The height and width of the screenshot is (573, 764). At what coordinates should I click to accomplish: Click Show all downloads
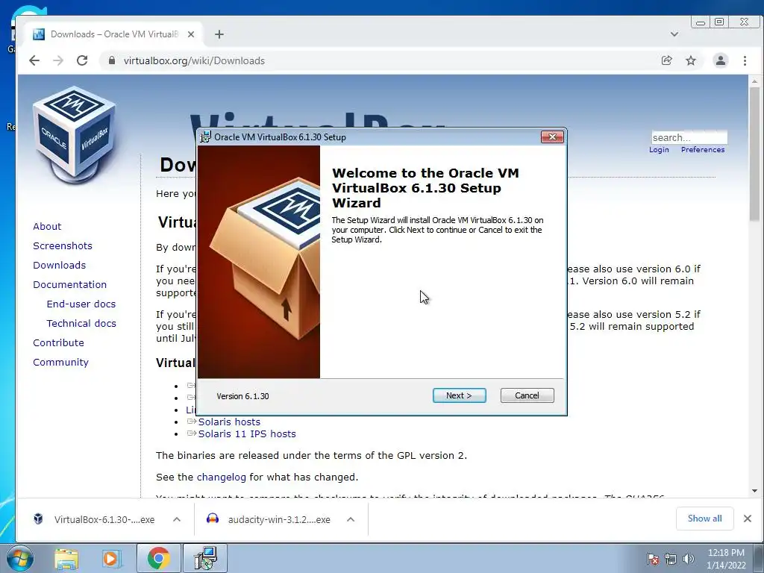point(704,519)
